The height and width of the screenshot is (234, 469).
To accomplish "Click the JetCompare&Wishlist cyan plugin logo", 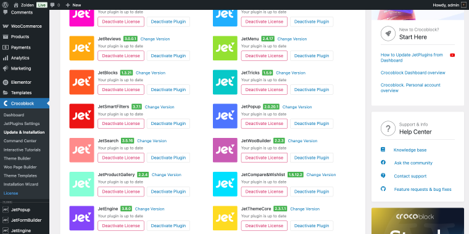I will (225, 184).
